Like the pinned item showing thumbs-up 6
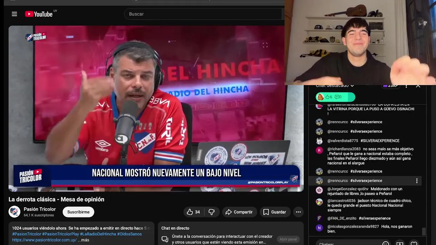 (328, 97)
